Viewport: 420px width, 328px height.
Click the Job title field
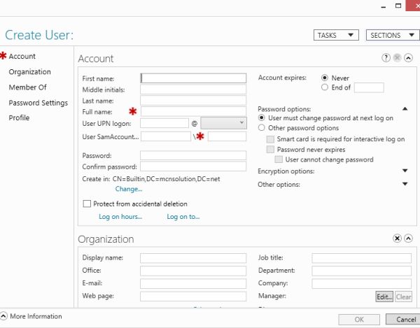(362, 258)
